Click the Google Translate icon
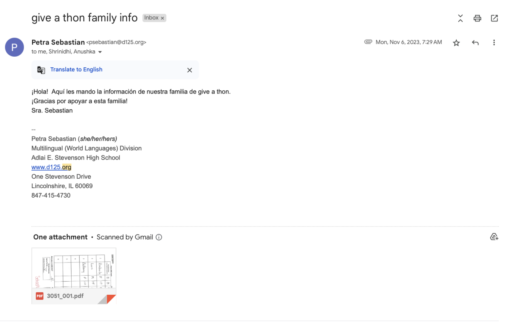This screenshot has height=324, width=507. [x=41, y=70]
